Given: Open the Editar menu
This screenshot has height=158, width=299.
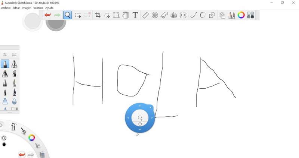Looking at the screenshot, I should (16, 8).
